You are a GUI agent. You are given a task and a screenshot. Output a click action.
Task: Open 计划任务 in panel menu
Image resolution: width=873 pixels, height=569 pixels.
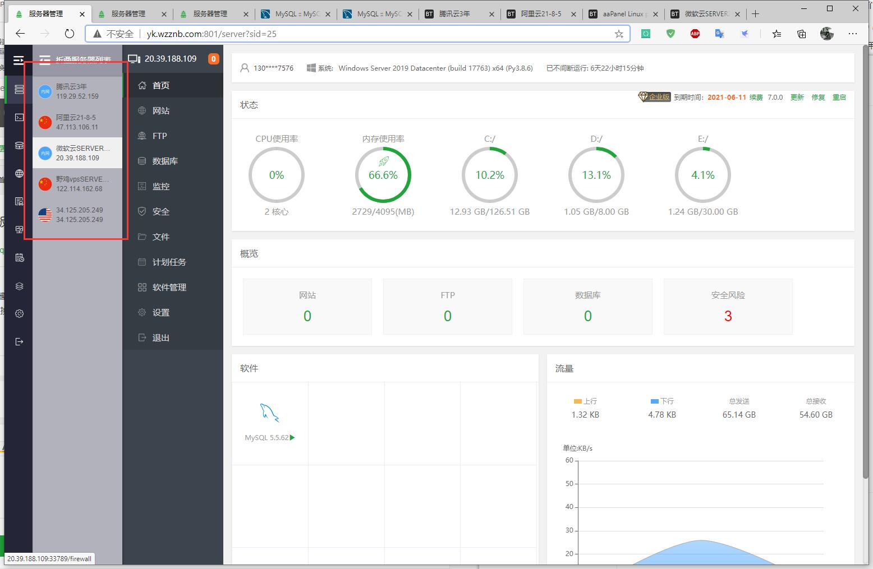click(173, 262)
